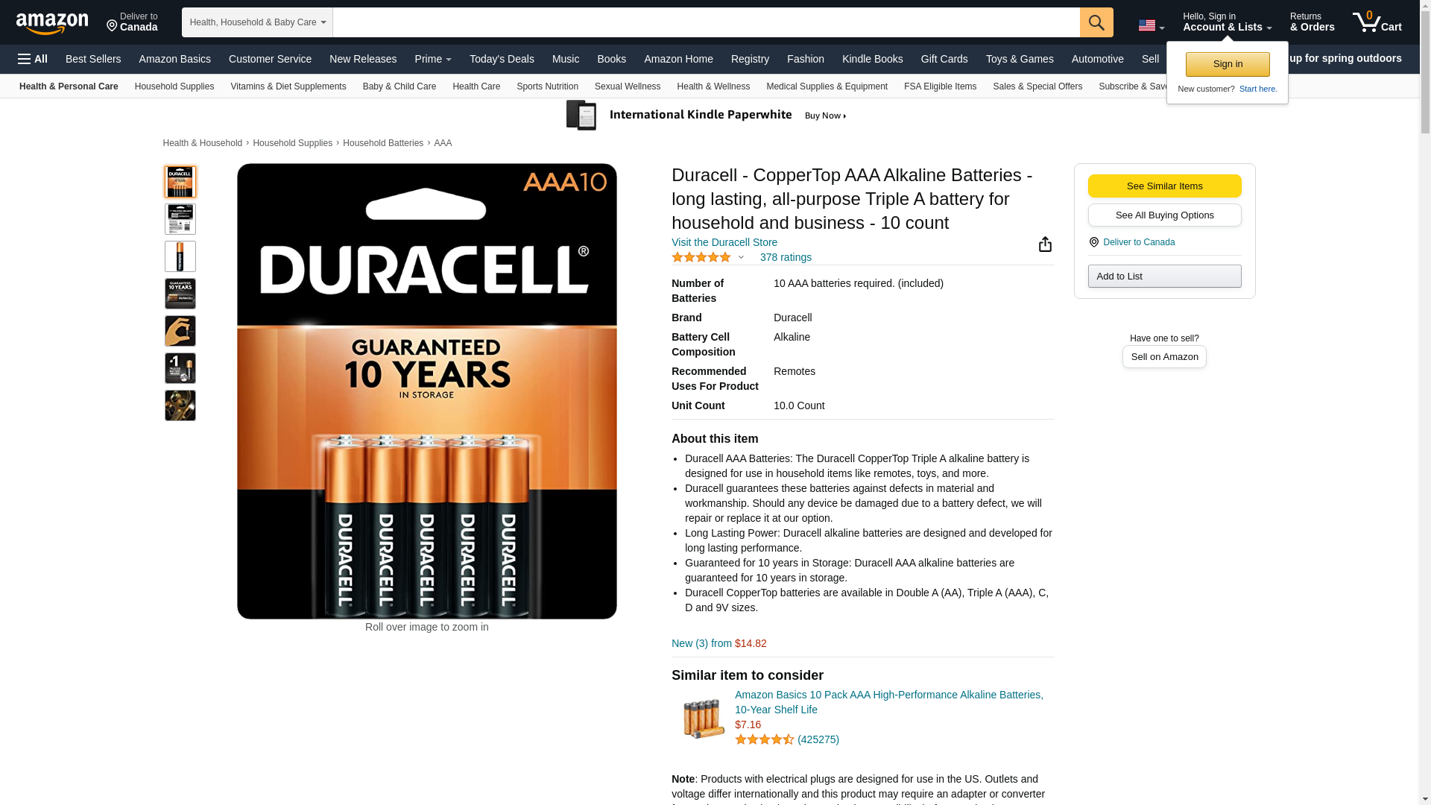Click the search magnifier button

1096,22
